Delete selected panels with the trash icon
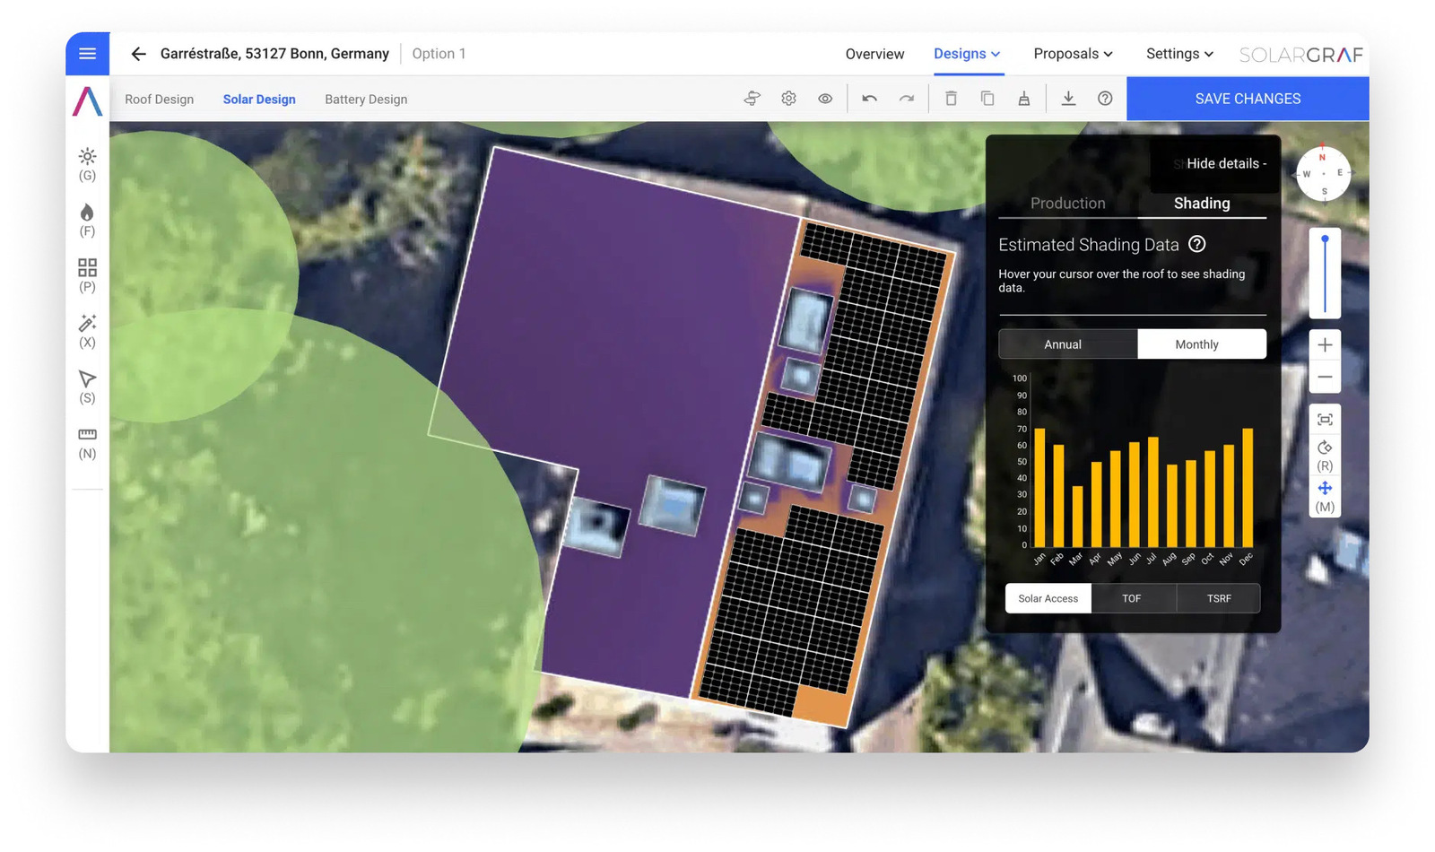This screenshot has height=852, width=1435. [x=951, y=98]
